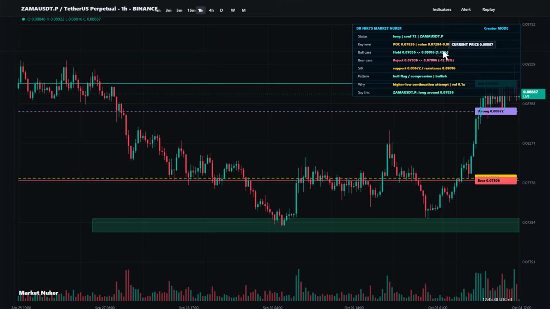Image resolution: width=550 pixels, height=309 pixels.
Task: Click the Sep 27 06:00 time axis label
Action: 104,307
